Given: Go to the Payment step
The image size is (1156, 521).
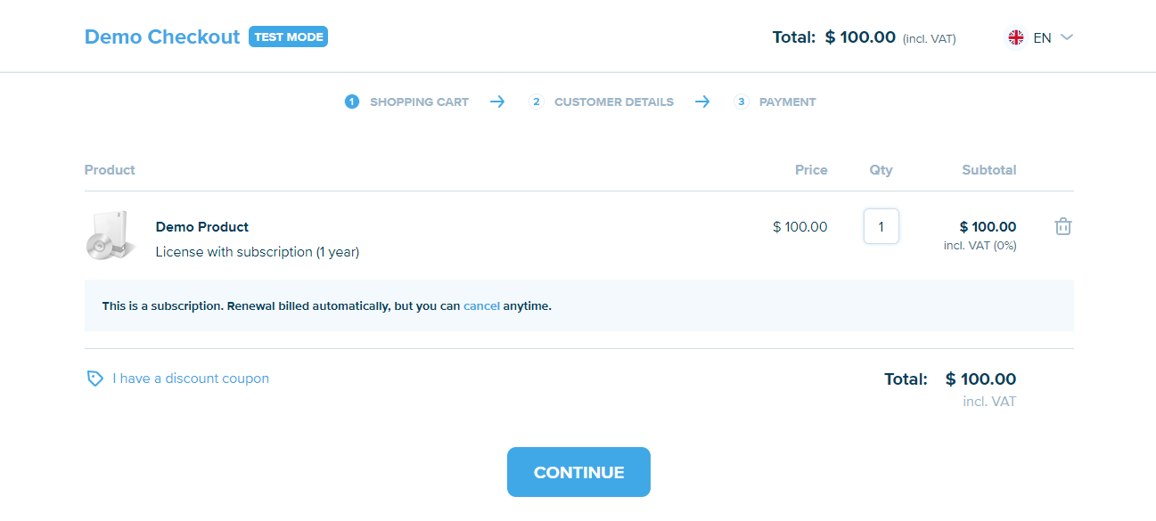Looking at the screenshot, I should pyautogui.click(x=787, y=102).
